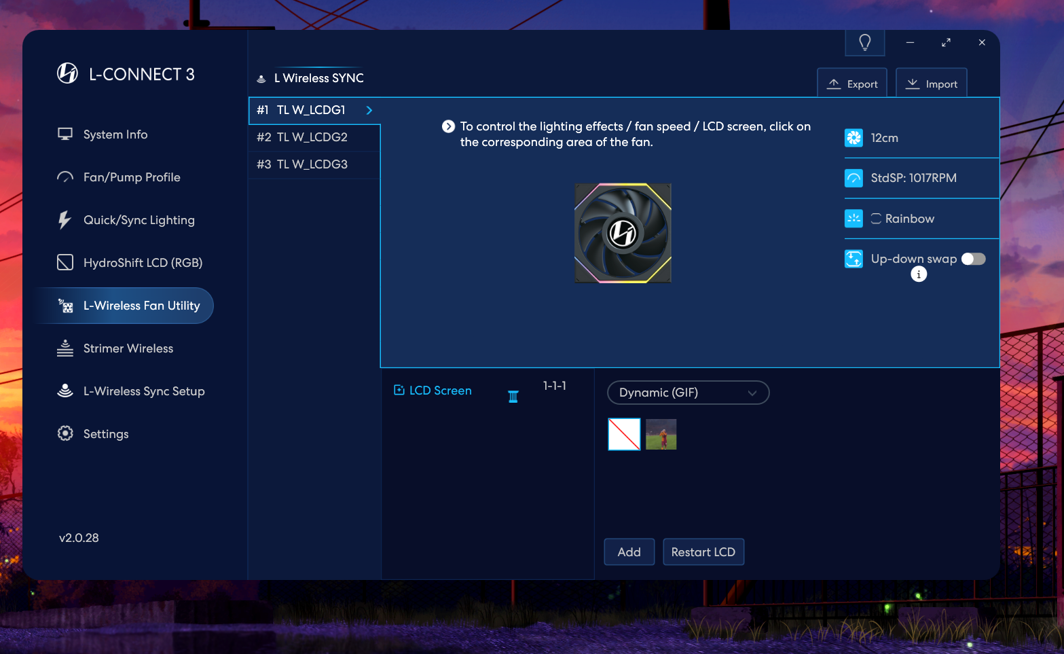The height and width of the screenshot is (654, 1064).
Task: Click the StdSP speed gauge icon
Action: click(854, 178)
